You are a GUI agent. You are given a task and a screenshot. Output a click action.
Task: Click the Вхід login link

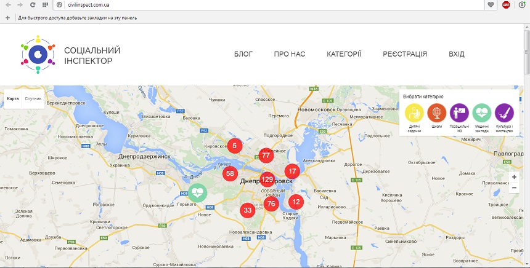(457, 54)
